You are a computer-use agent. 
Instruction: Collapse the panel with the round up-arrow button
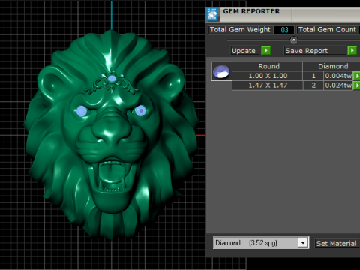[294, 40]
